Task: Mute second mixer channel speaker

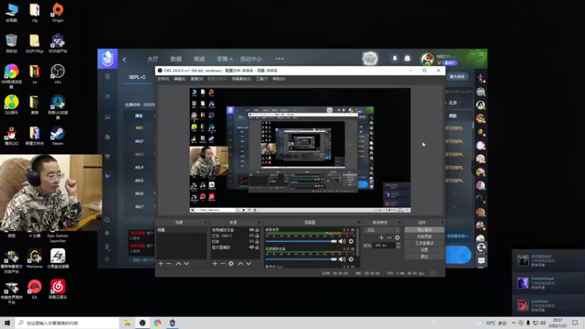Action: [x=342, y=260]
